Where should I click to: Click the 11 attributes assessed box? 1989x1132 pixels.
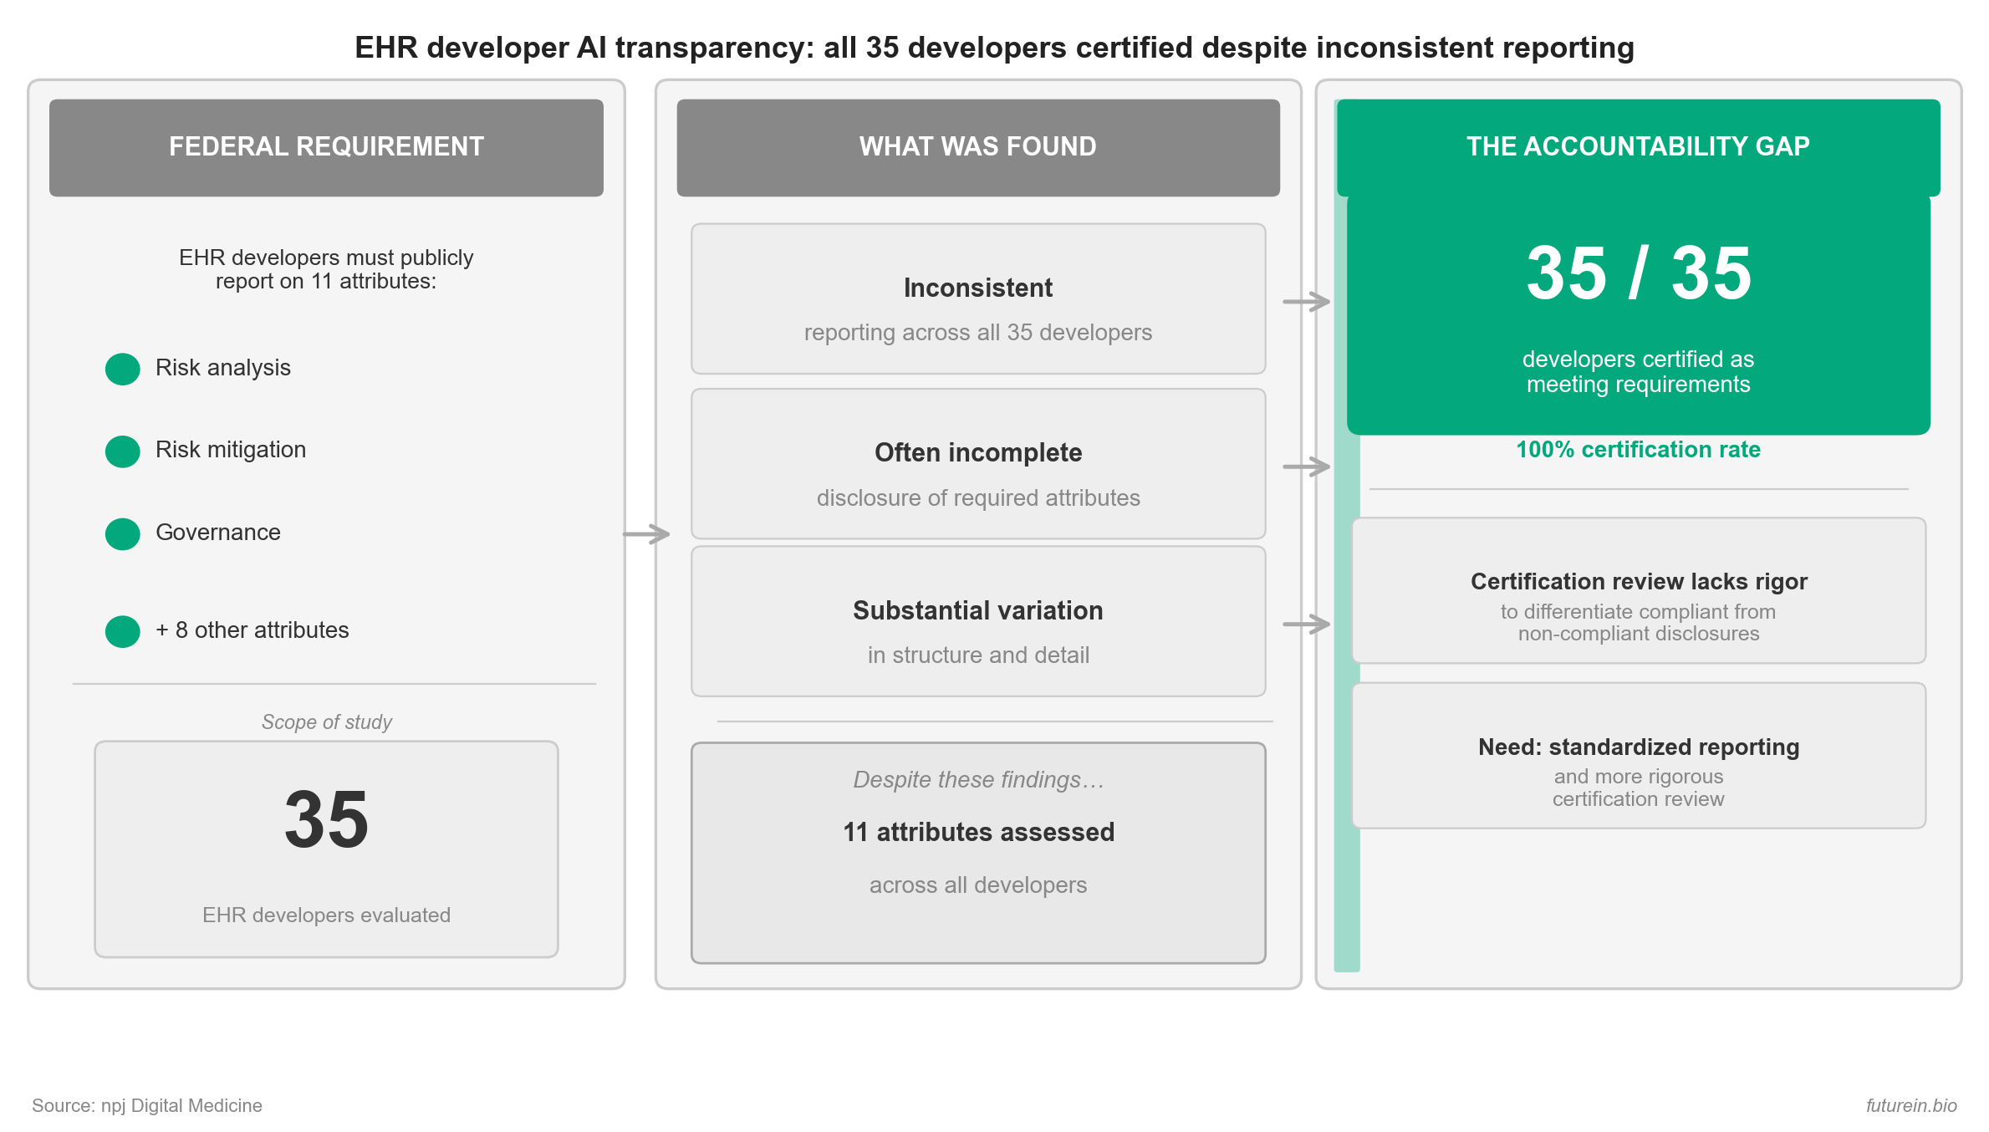point(978,853)
